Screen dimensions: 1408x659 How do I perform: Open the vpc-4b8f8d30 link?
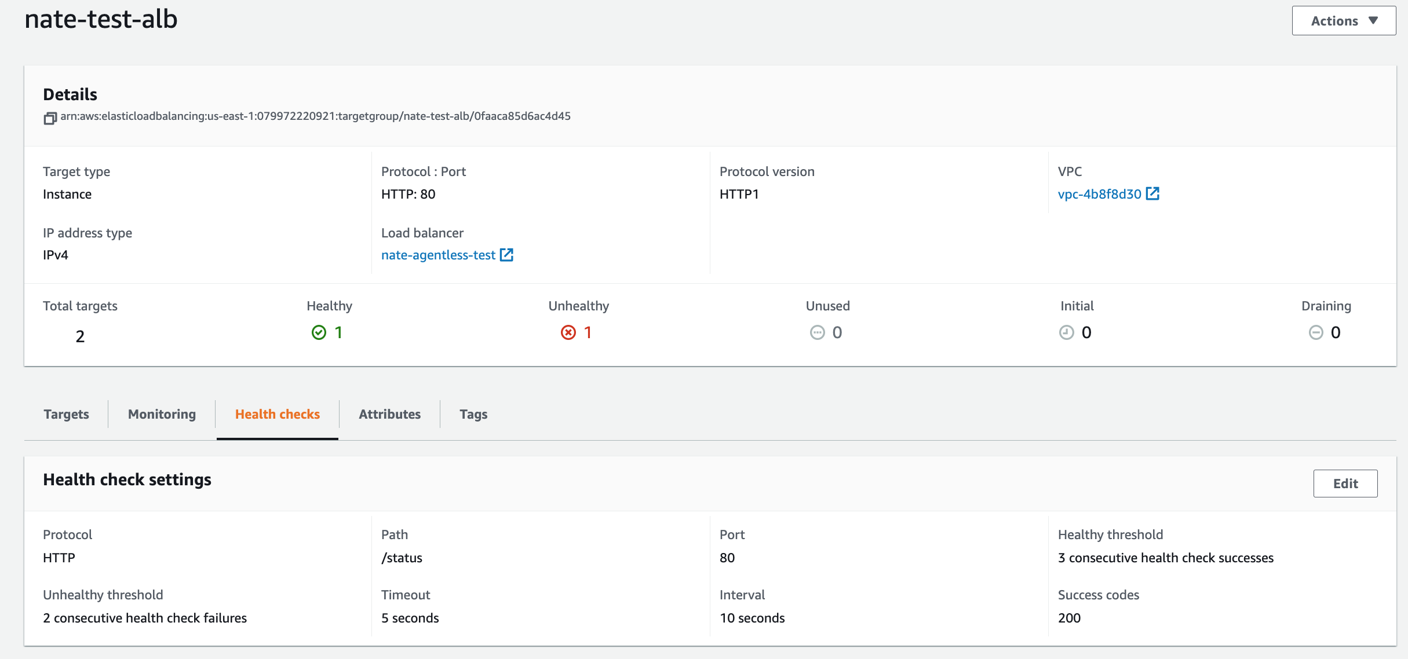point(1100,194)
